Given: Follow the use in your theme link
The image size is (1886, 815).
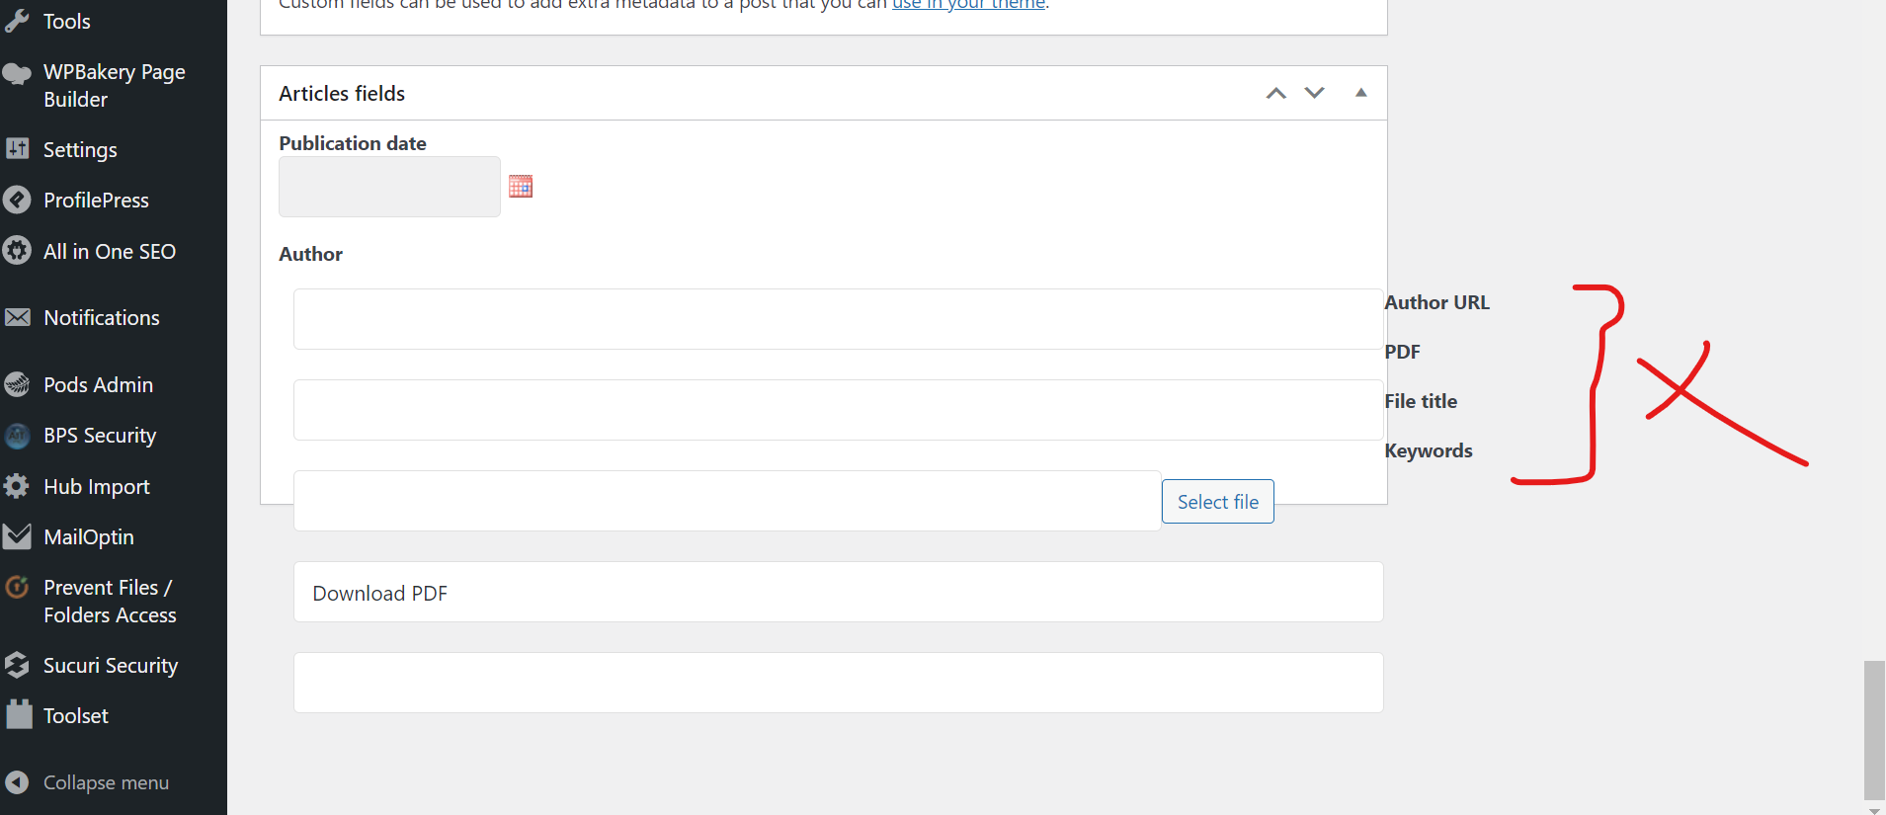Looking at the screenshot, I should (967, 4).
